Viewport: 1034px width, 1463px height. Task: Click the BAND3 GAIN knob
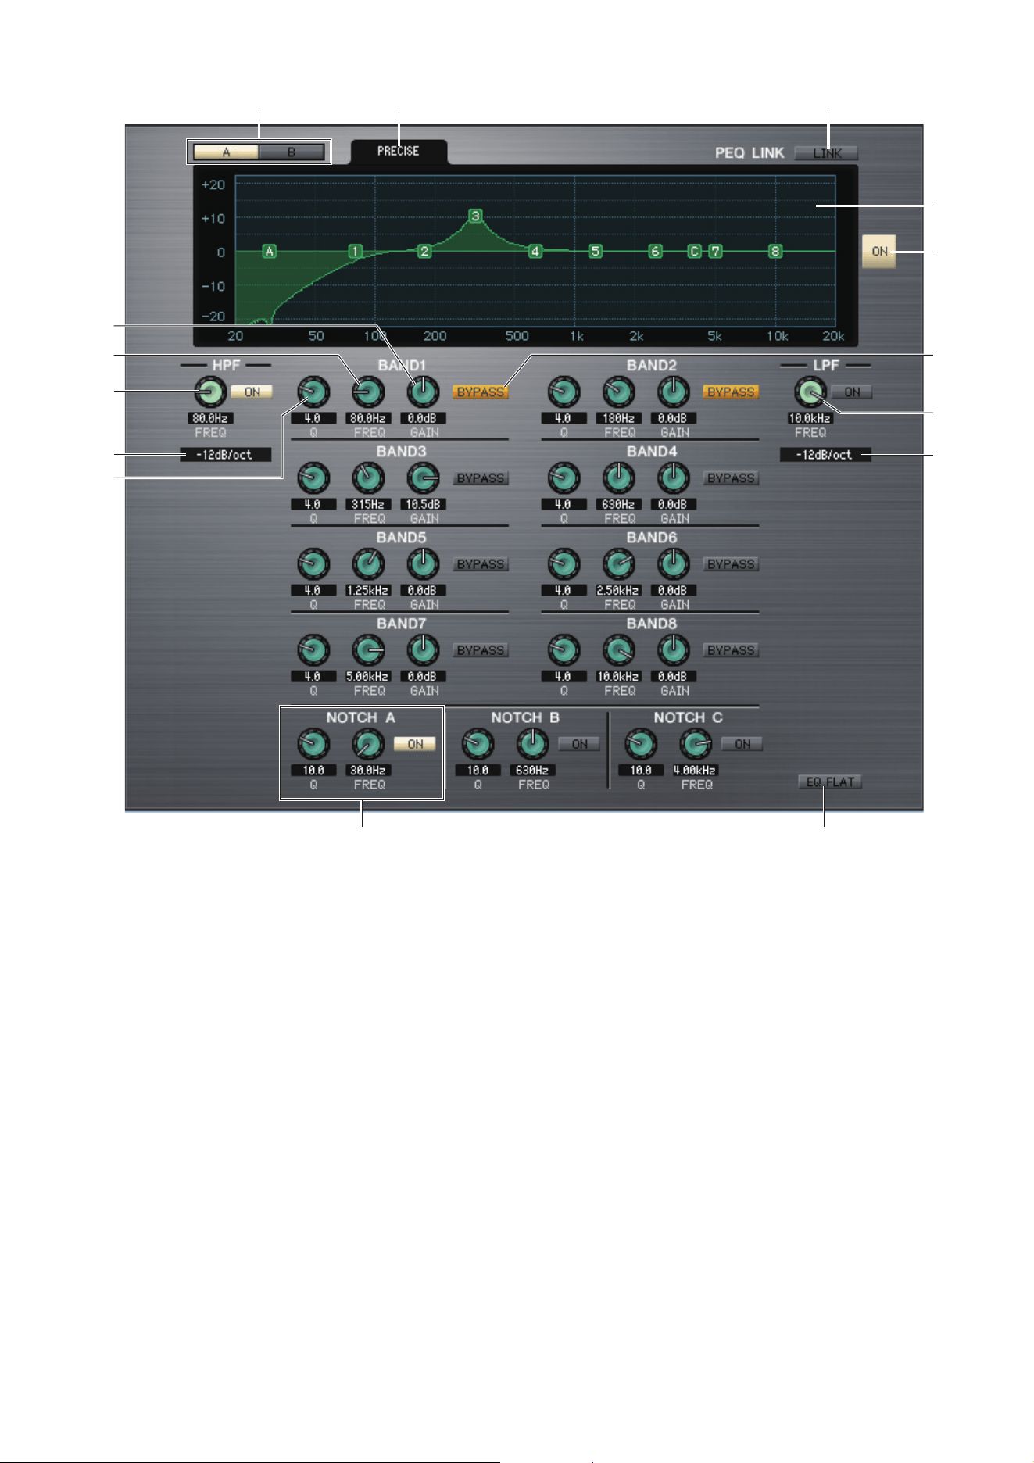click(x=423, y=478)
